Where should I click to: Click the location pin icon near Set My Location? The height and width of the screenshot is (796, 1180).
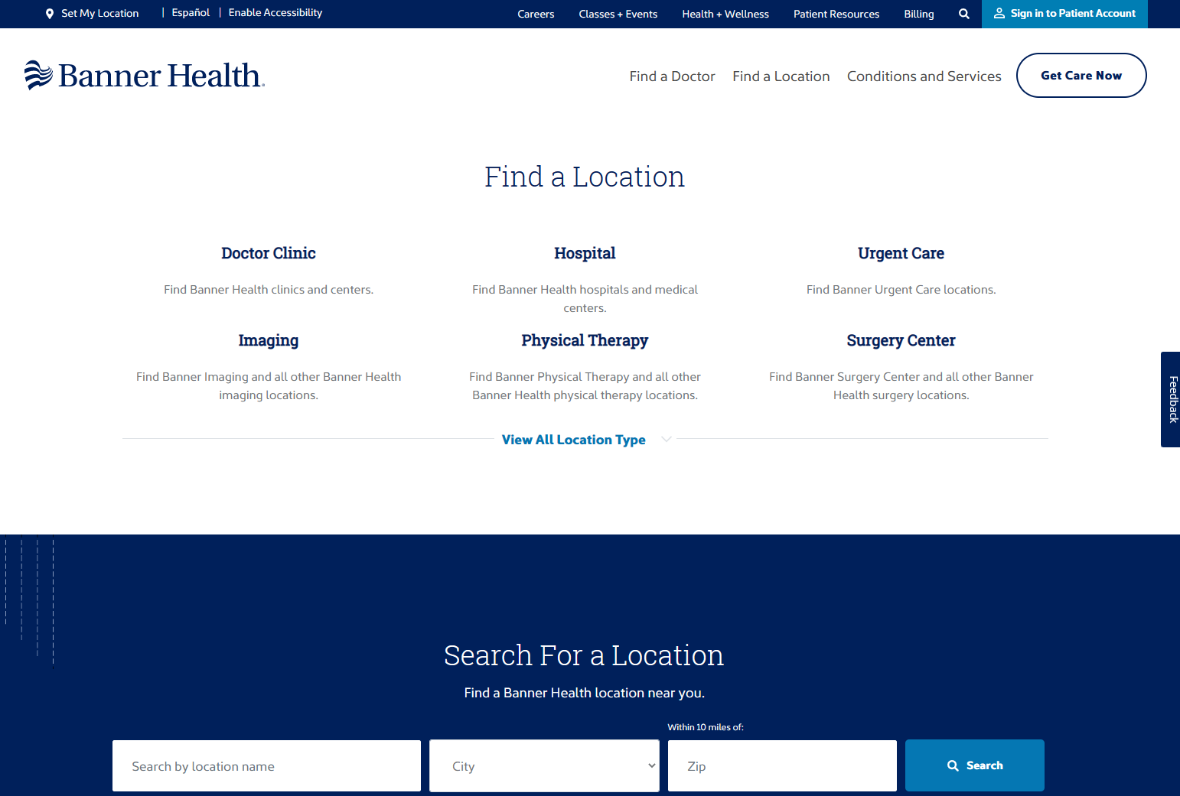tap(50, 13)
